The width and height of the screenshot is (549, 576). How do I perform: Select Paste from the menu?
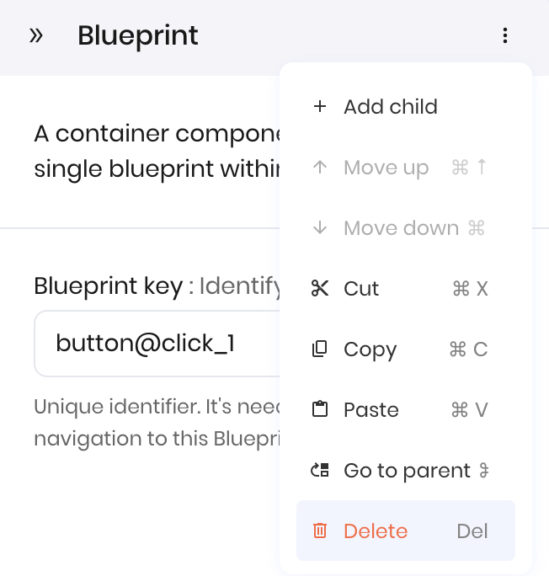point(406,409)
